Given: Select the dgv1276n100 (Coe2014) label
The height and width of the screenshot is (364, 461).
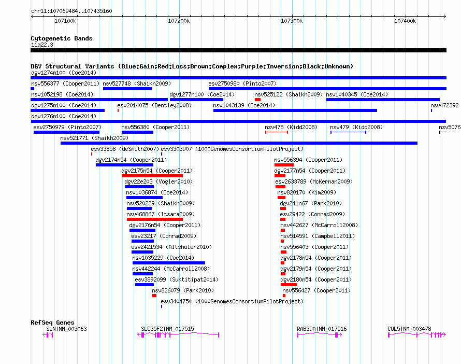Looking at the screenshot, I should point(64,116).
